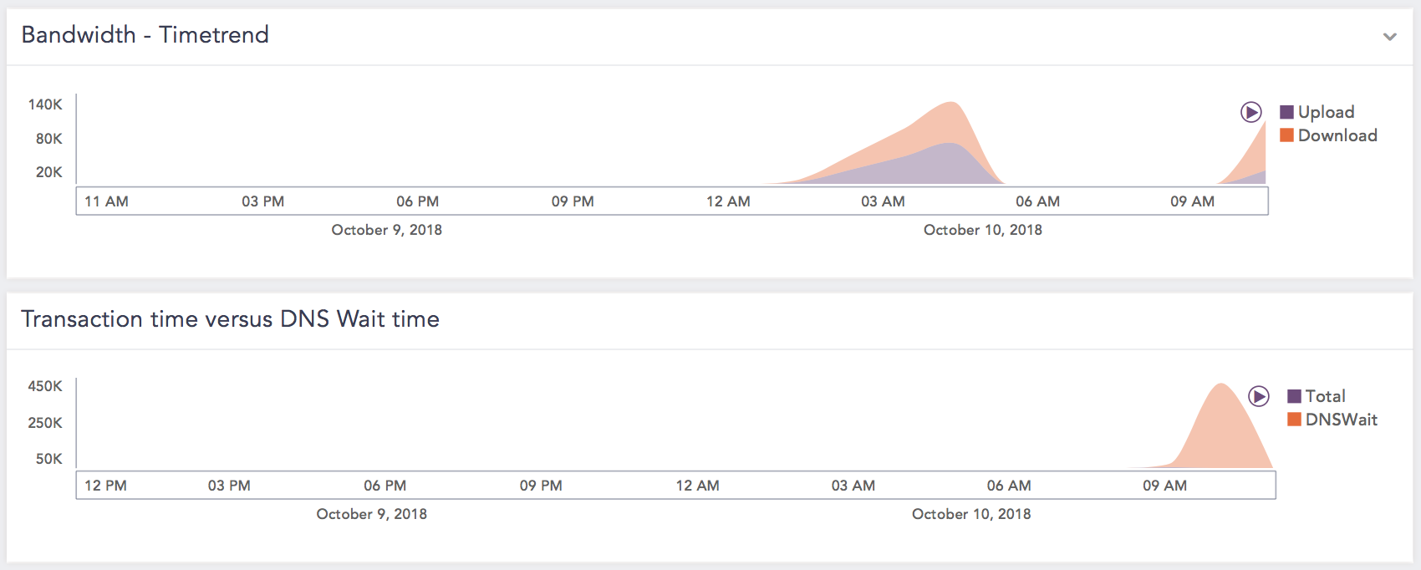This screenshot has height=570, width=1421.
Task: Click the 11 AM tick on Bandwidth timeline
Action: coord(106,201)
